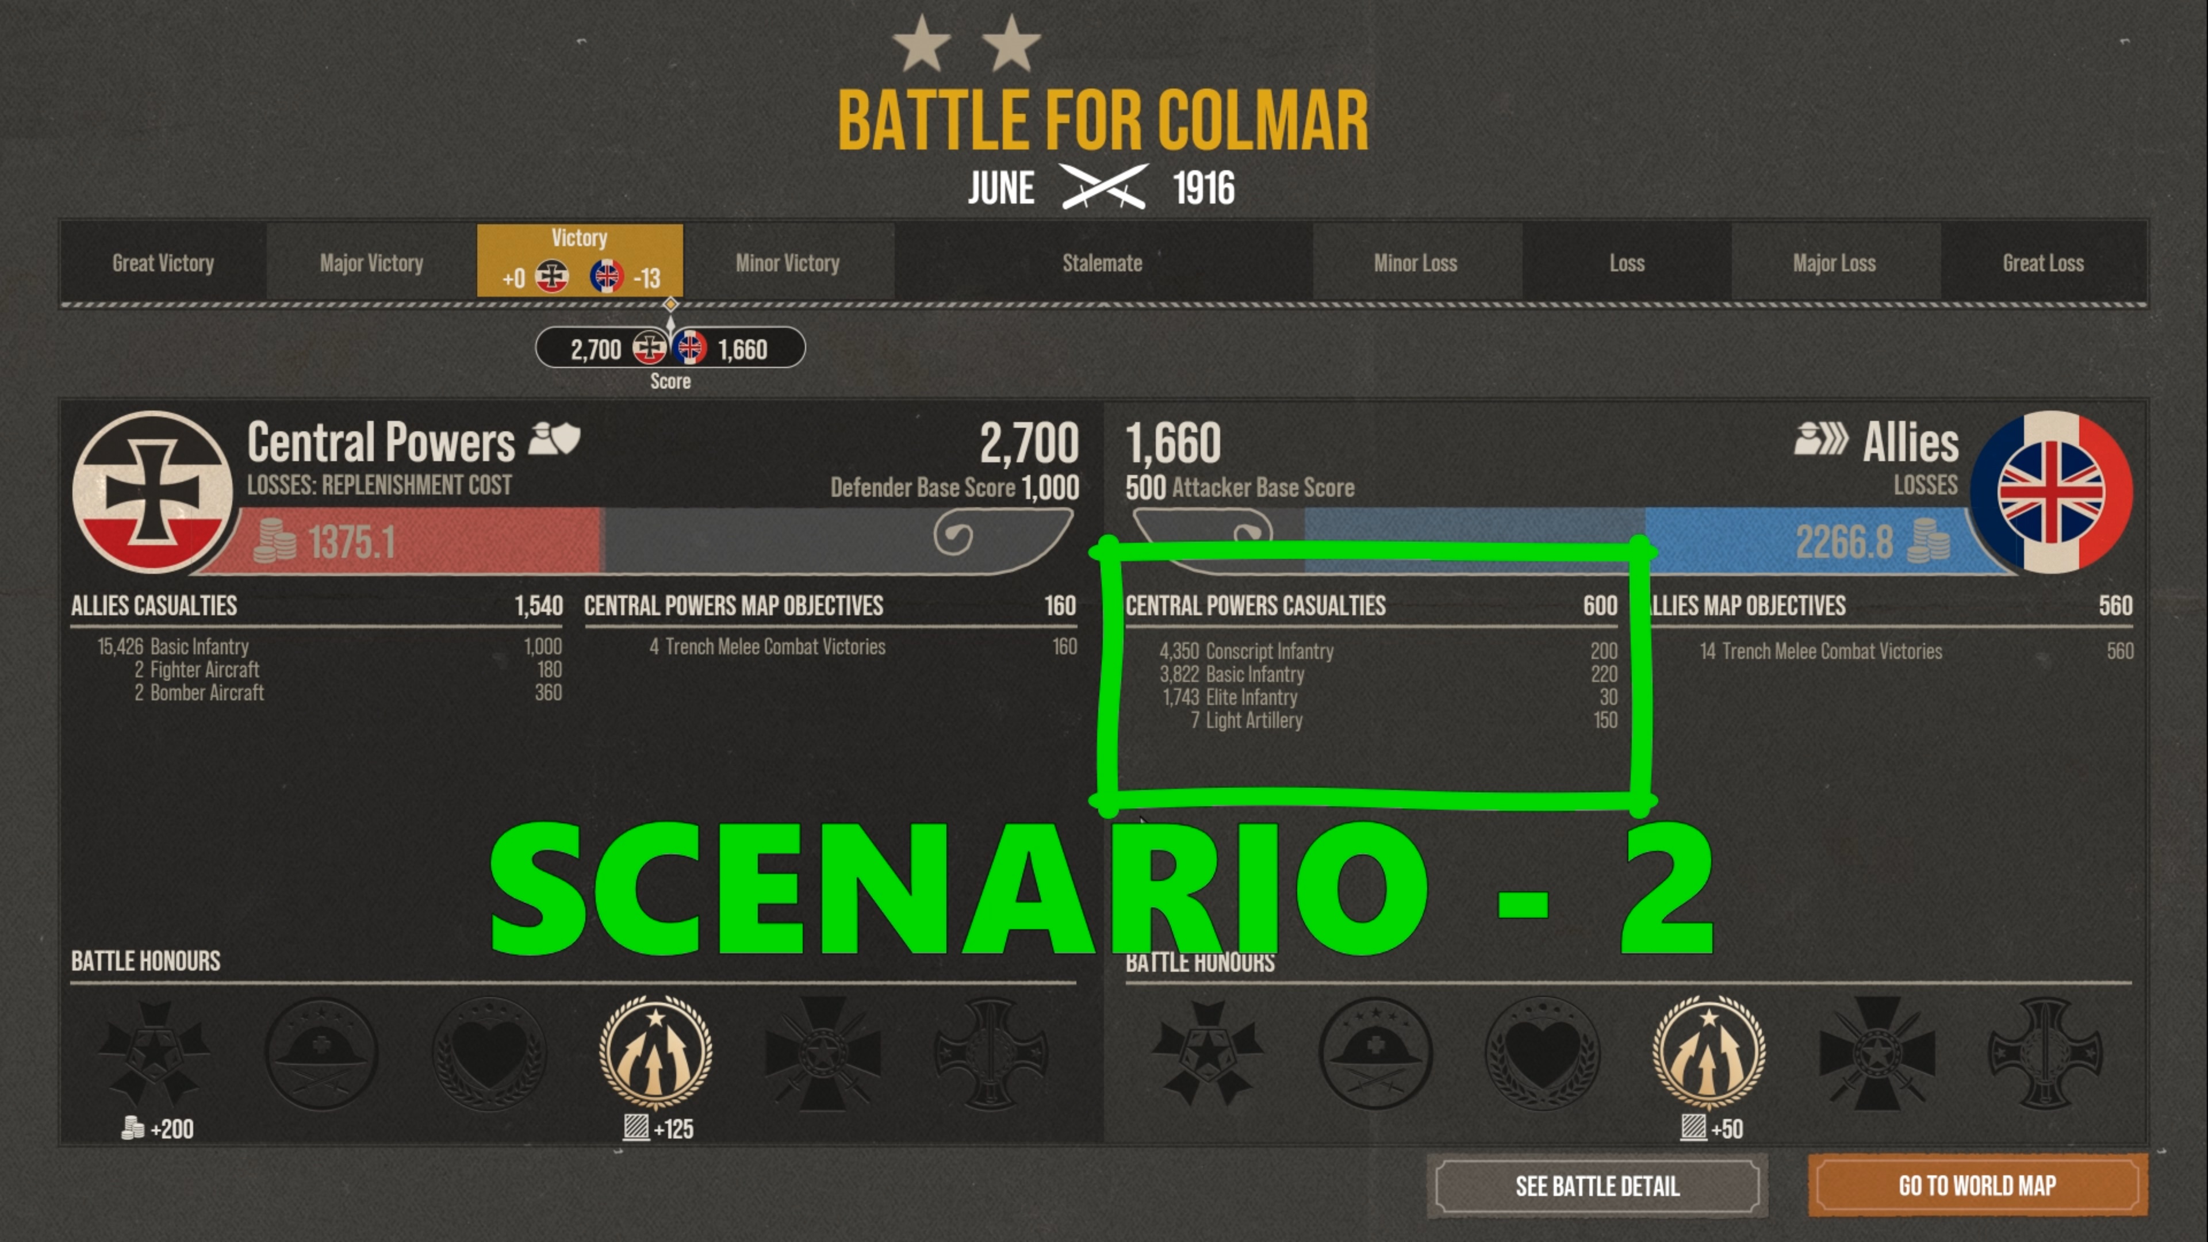The height and width of the screenshot is (1242, 2208).
Task: Click the Central Powers heart wreath honour
Action: coord(489,1053)
